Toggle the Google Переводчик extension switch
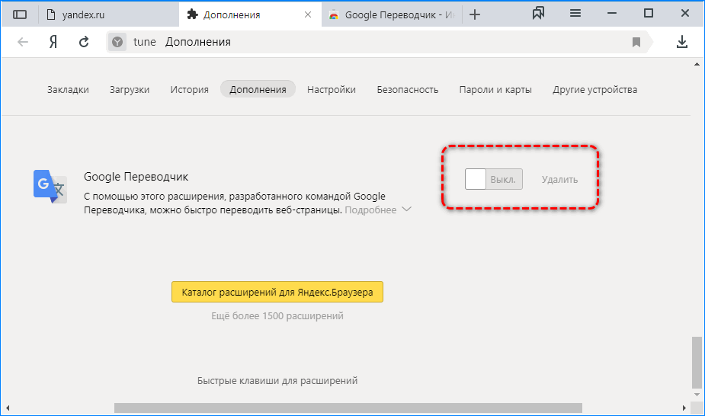705x416 pixels. [493, 180]
